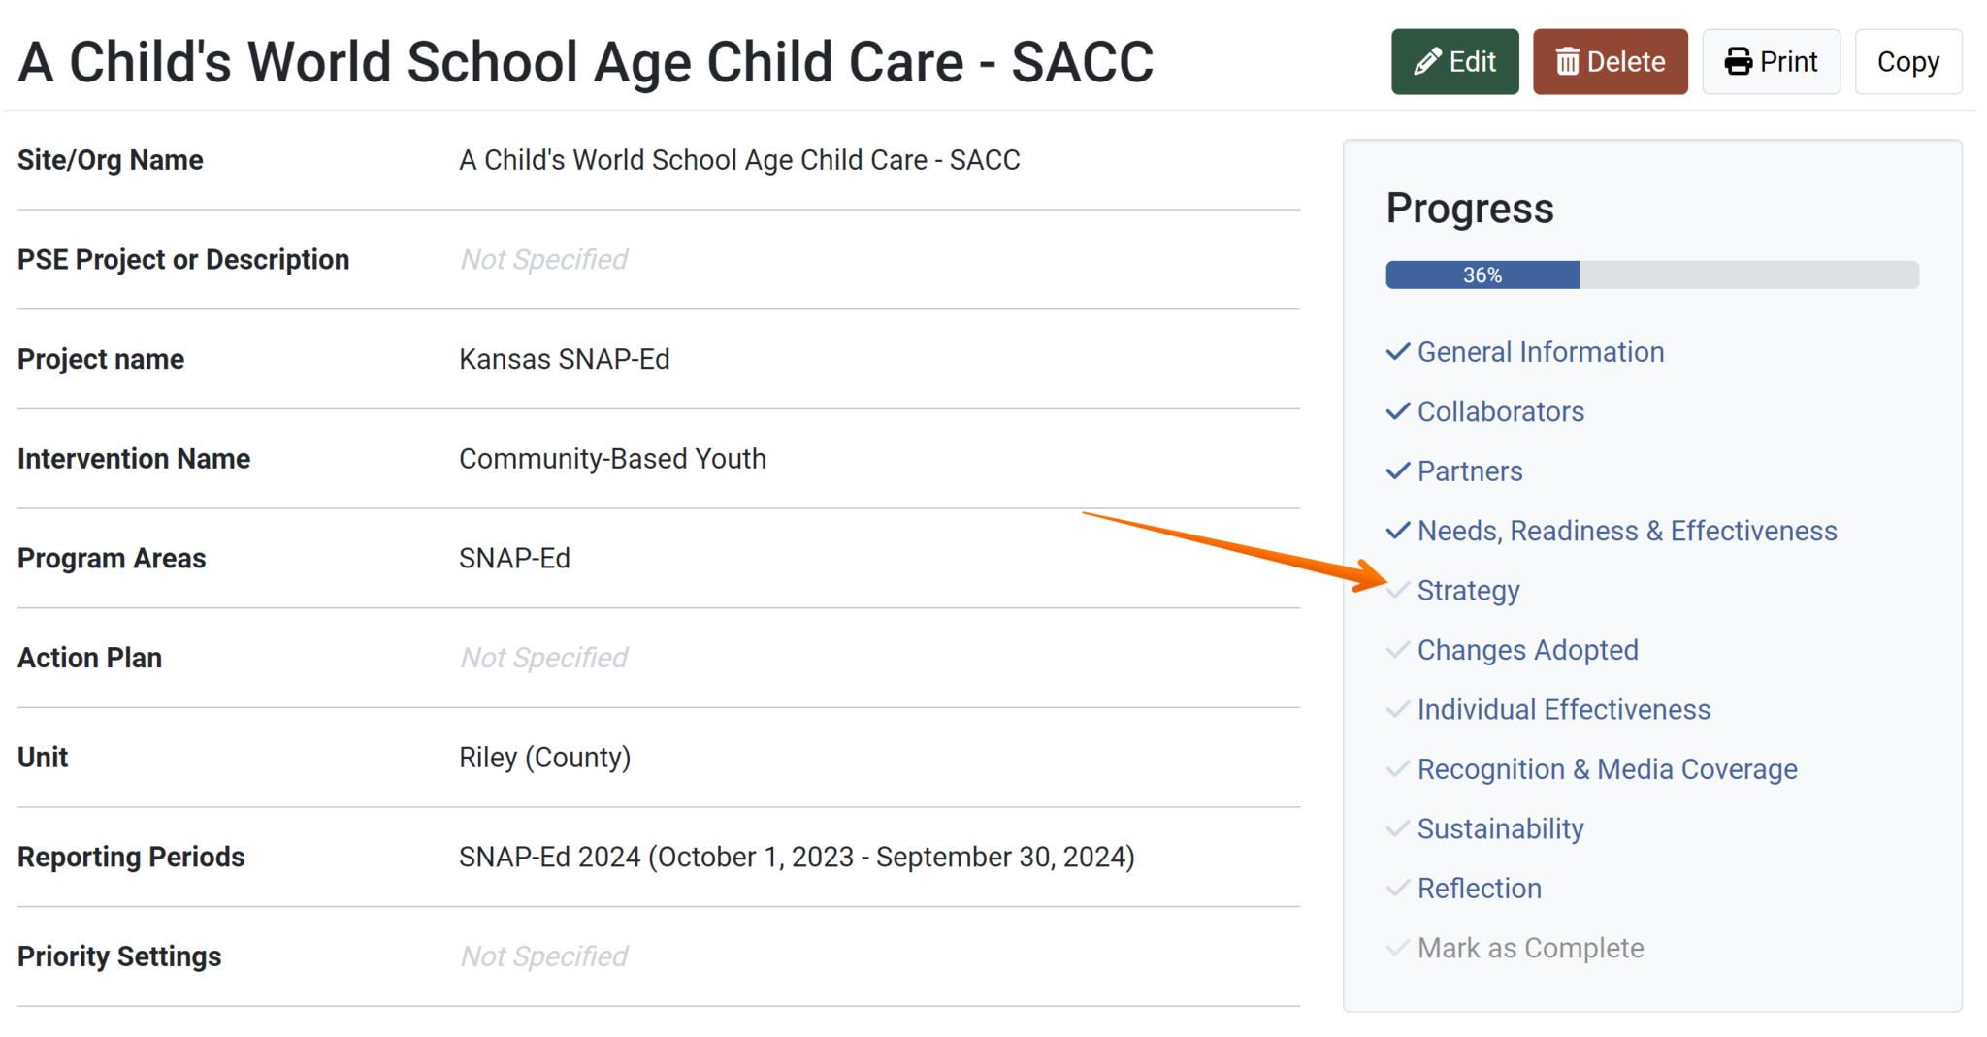Click faded checkmark beside Mark as Complete
Screen dimensions: 1987x1037
tap(1397, 948)
